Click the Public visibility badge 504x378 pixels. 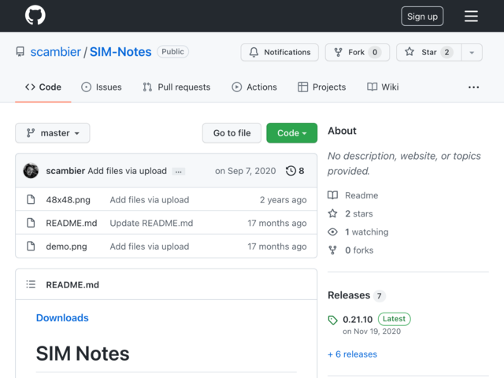point(172,52)
